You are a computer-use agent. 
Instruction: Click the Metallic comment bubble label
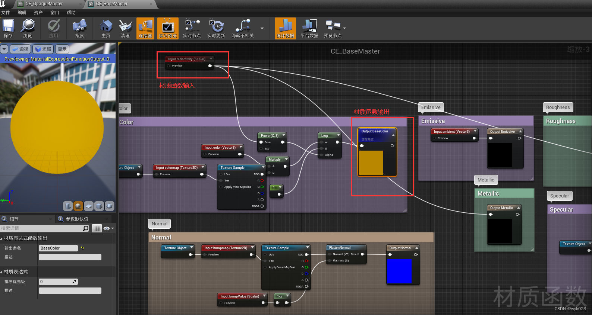[486, 180]
